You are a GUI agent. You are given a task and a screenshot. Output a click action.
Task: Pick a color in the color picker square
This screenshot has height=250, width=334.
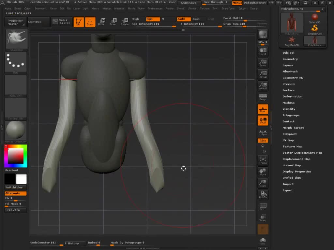click(16, 156)
